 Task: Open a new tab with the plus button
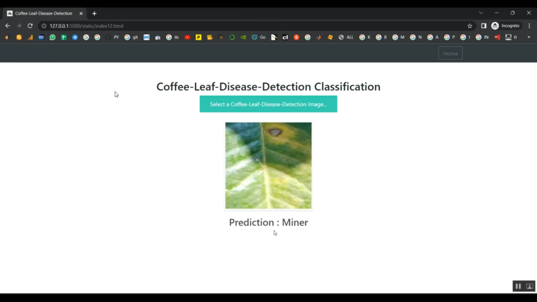click(94, 14)
